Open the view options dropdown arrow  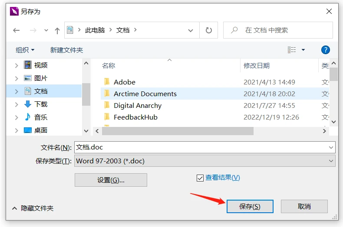point(303,50)
